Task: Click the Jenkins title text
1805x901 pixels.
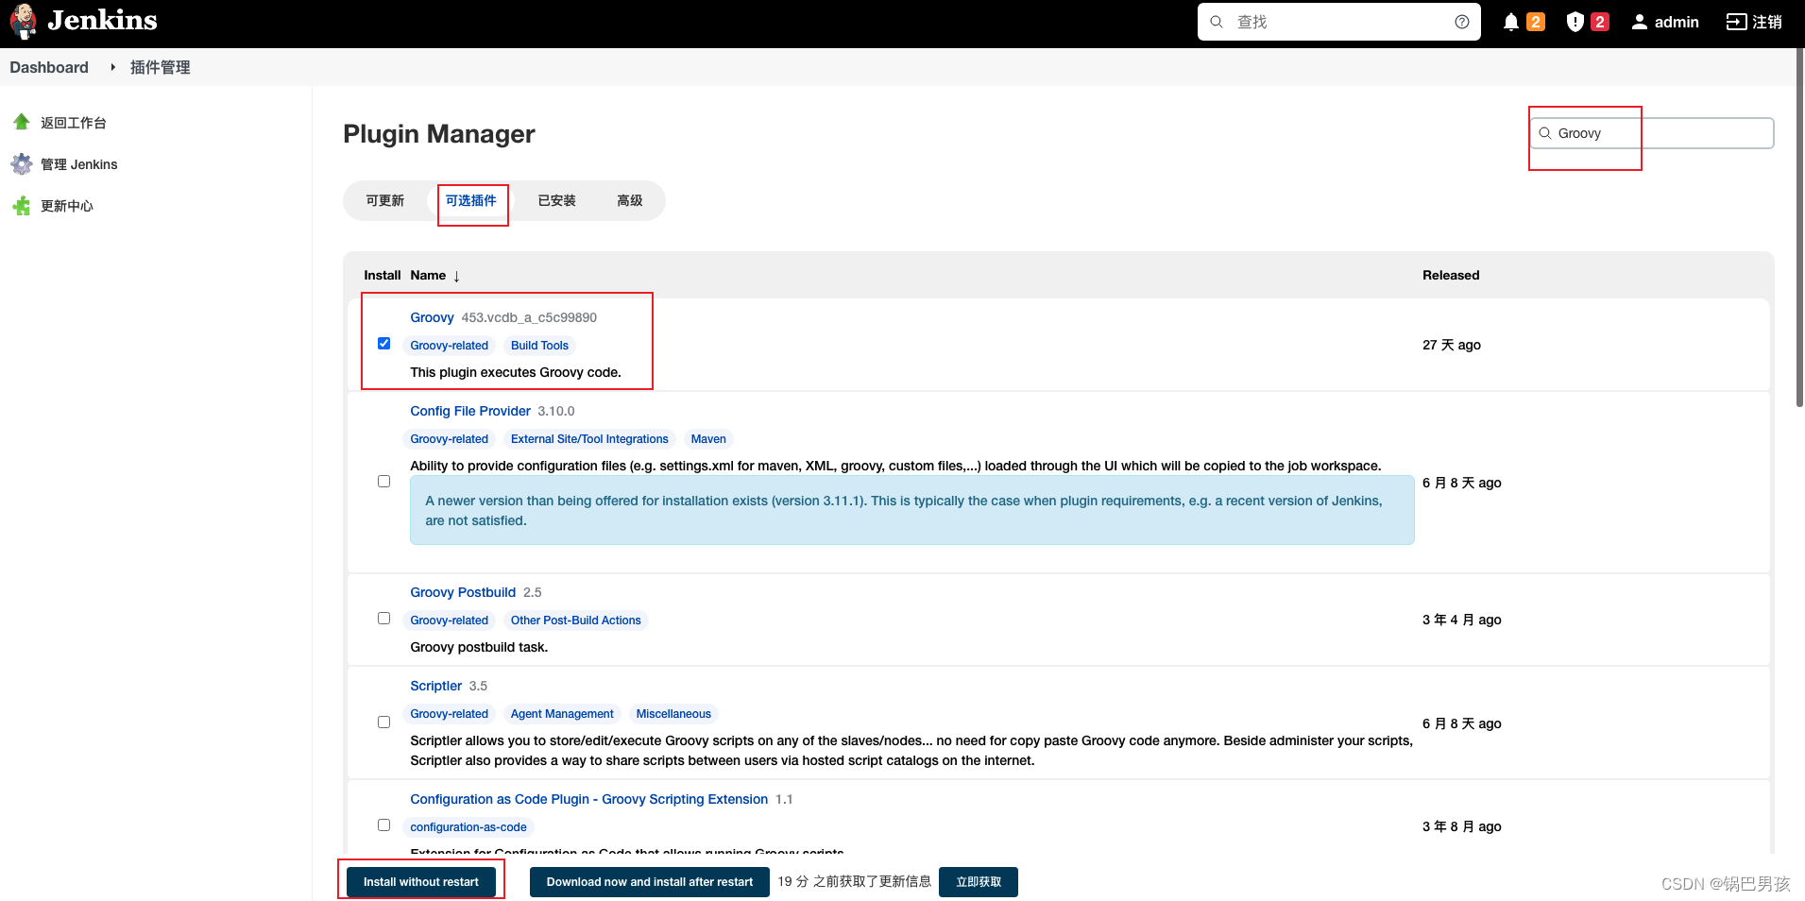Action: [102, 21]
